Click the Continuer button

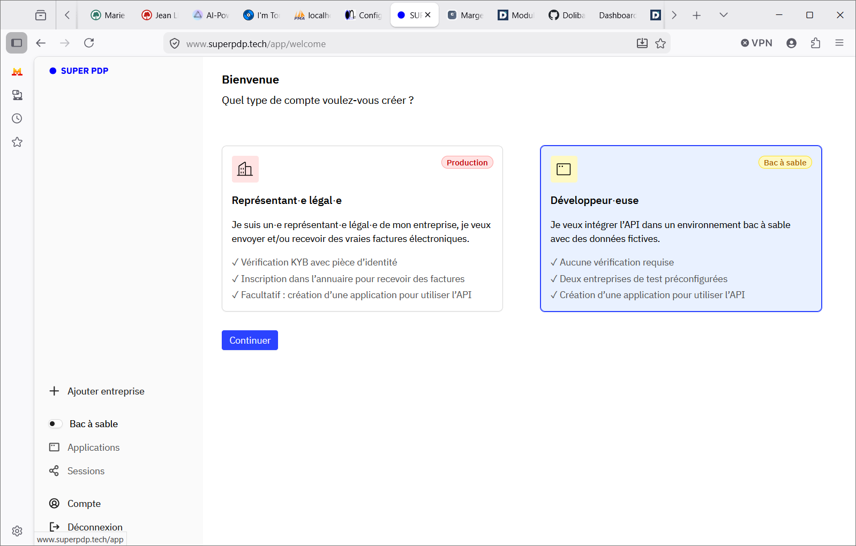coord(250,340)
